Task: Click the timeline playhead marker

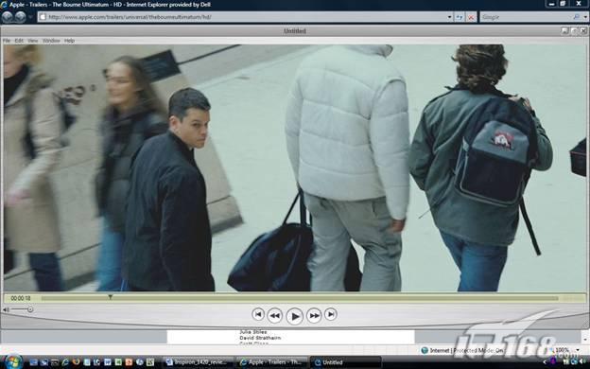Action: coord(111,297)
